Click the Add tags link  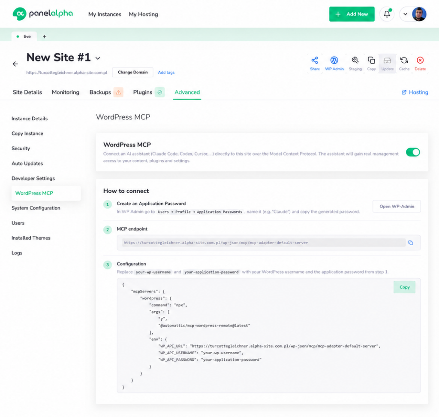point(166,72)
